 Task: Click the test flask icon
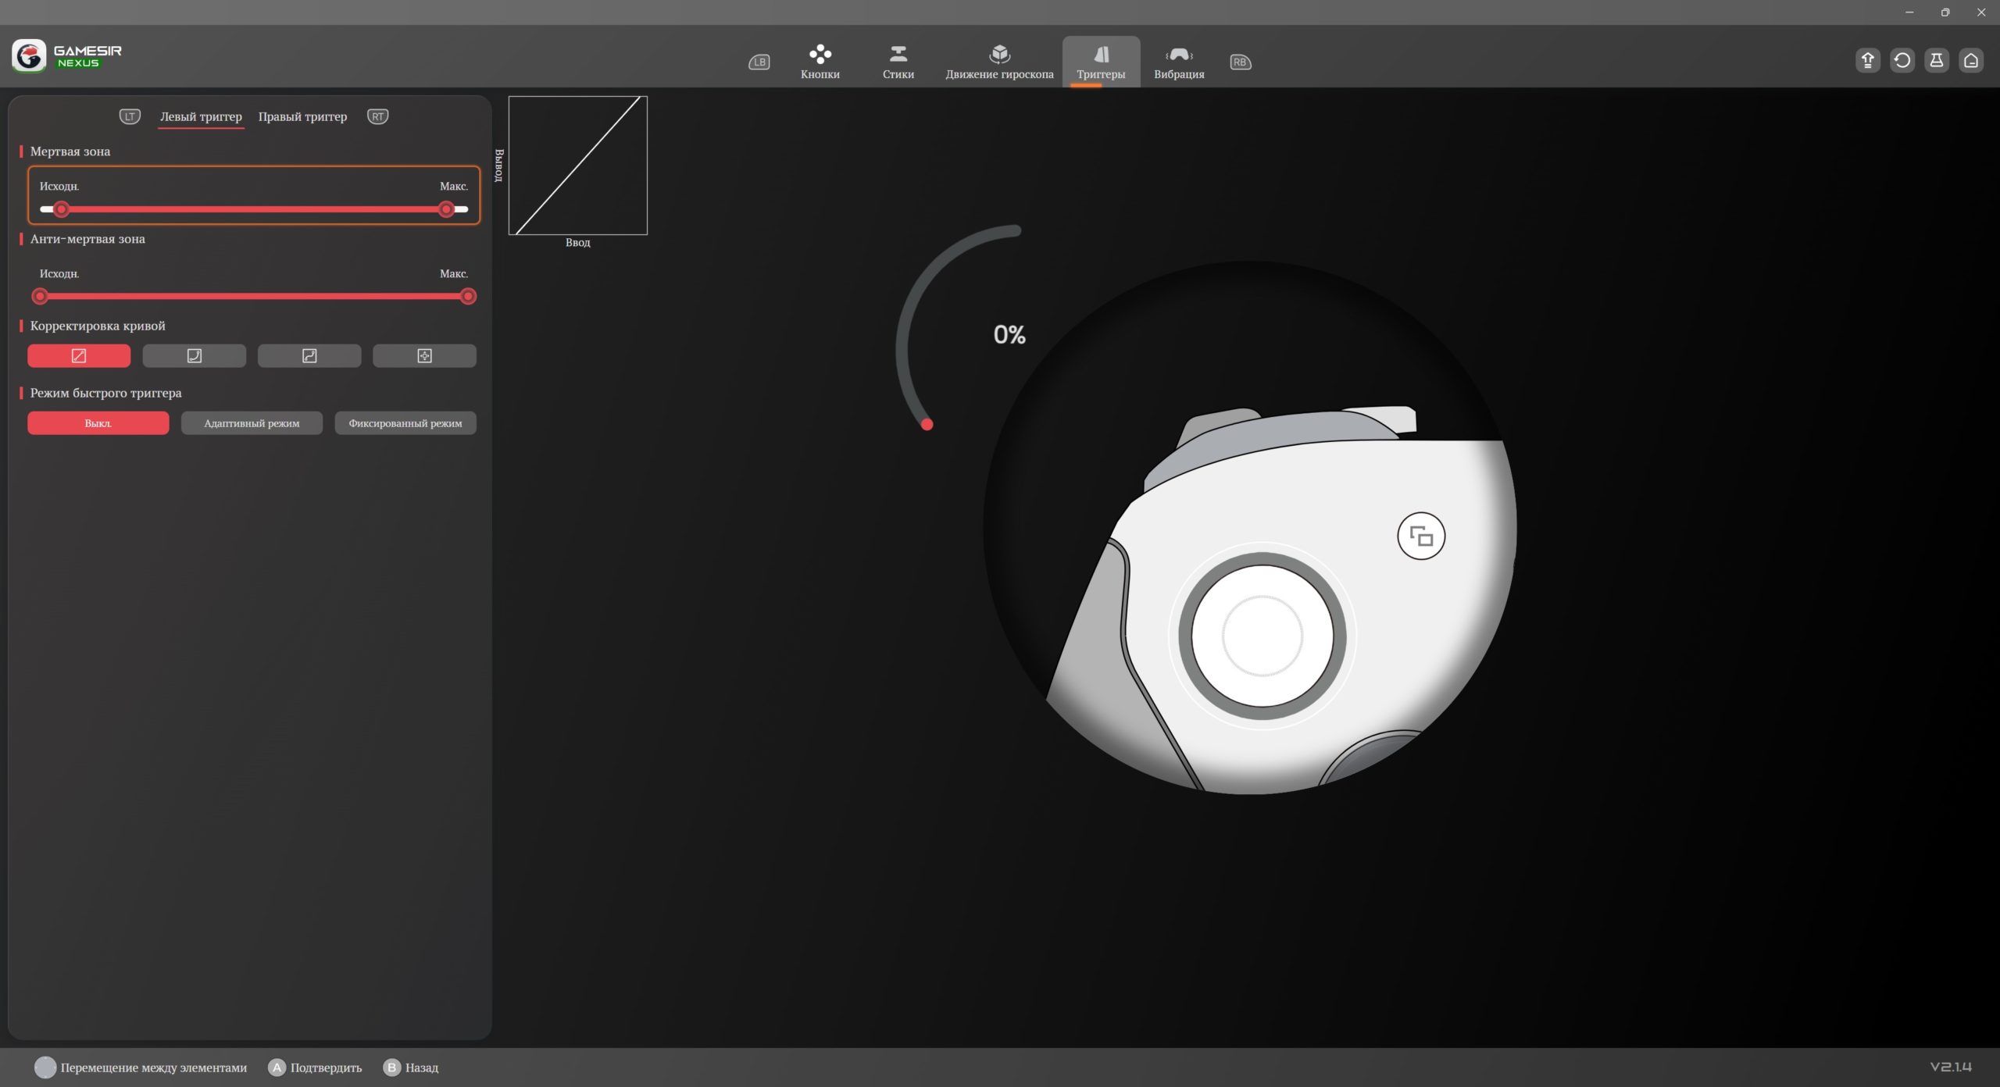(x=1936, y=60)
